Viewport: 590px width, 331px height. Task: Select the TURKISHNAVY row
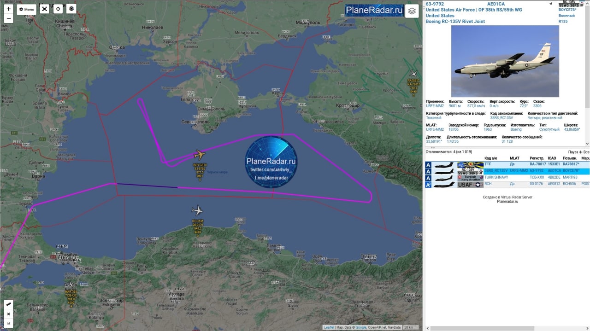pyautogui.click(x=507, y=178)
